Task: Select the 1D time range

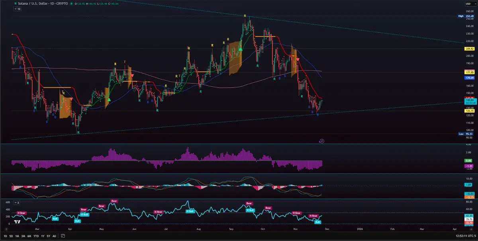Action: click(x=6, y=236)
